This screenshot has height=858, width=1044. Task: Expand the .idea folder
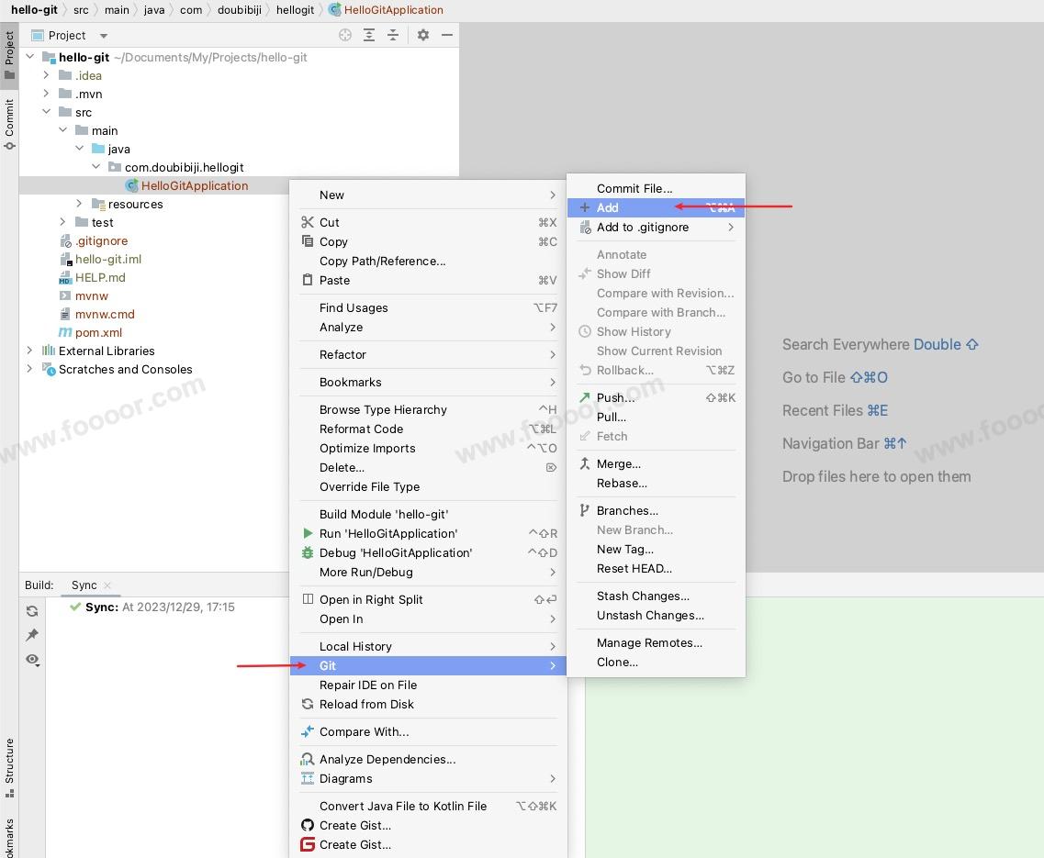(47, 75)
